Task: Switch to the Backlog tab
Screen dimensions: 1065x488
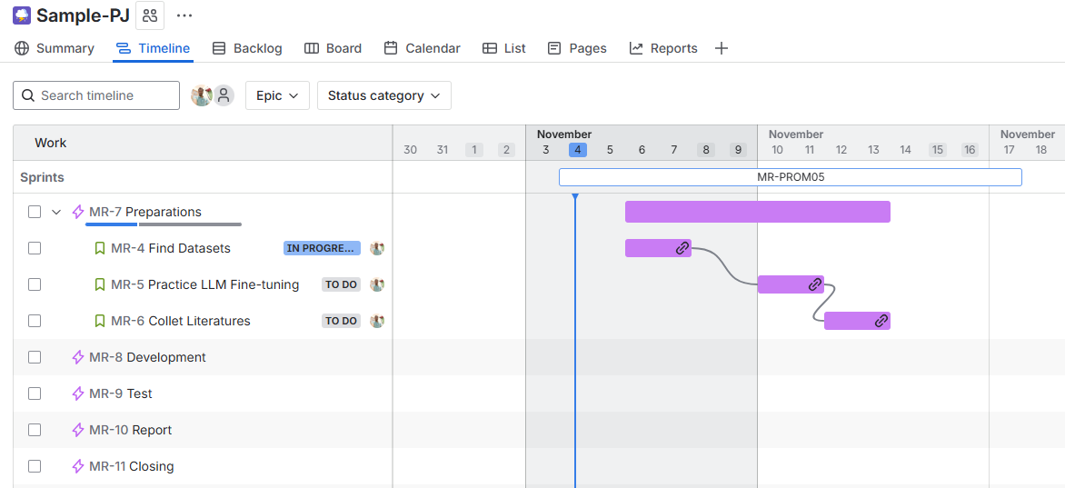Action: point(247,48)
